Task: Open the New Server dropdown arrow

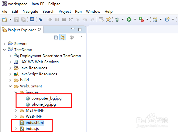Action: [161, 19]
